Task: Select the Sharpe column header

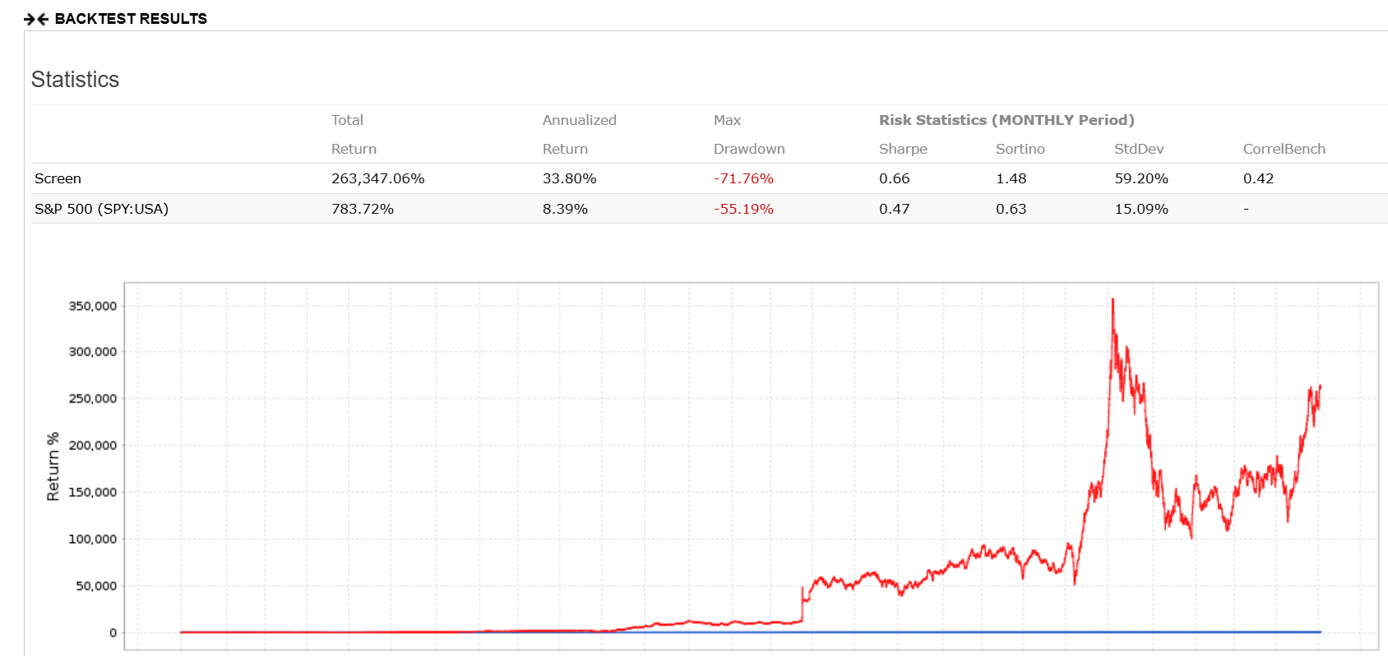Action: (902, 149)
